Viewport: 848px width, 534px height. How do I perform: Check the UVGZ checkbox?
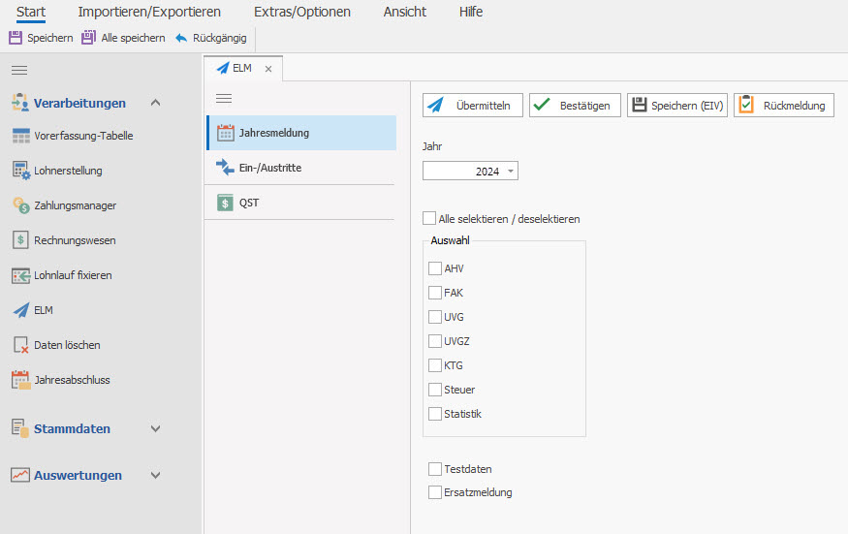pyautogui.click(x=435, y=341)
